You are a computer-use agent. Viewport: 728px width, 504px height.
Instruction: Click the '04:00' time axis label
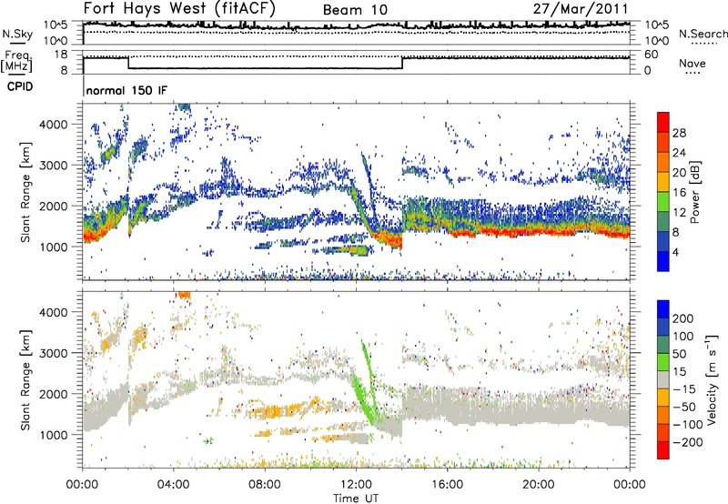pyautogui.click(x=174, y=484)
